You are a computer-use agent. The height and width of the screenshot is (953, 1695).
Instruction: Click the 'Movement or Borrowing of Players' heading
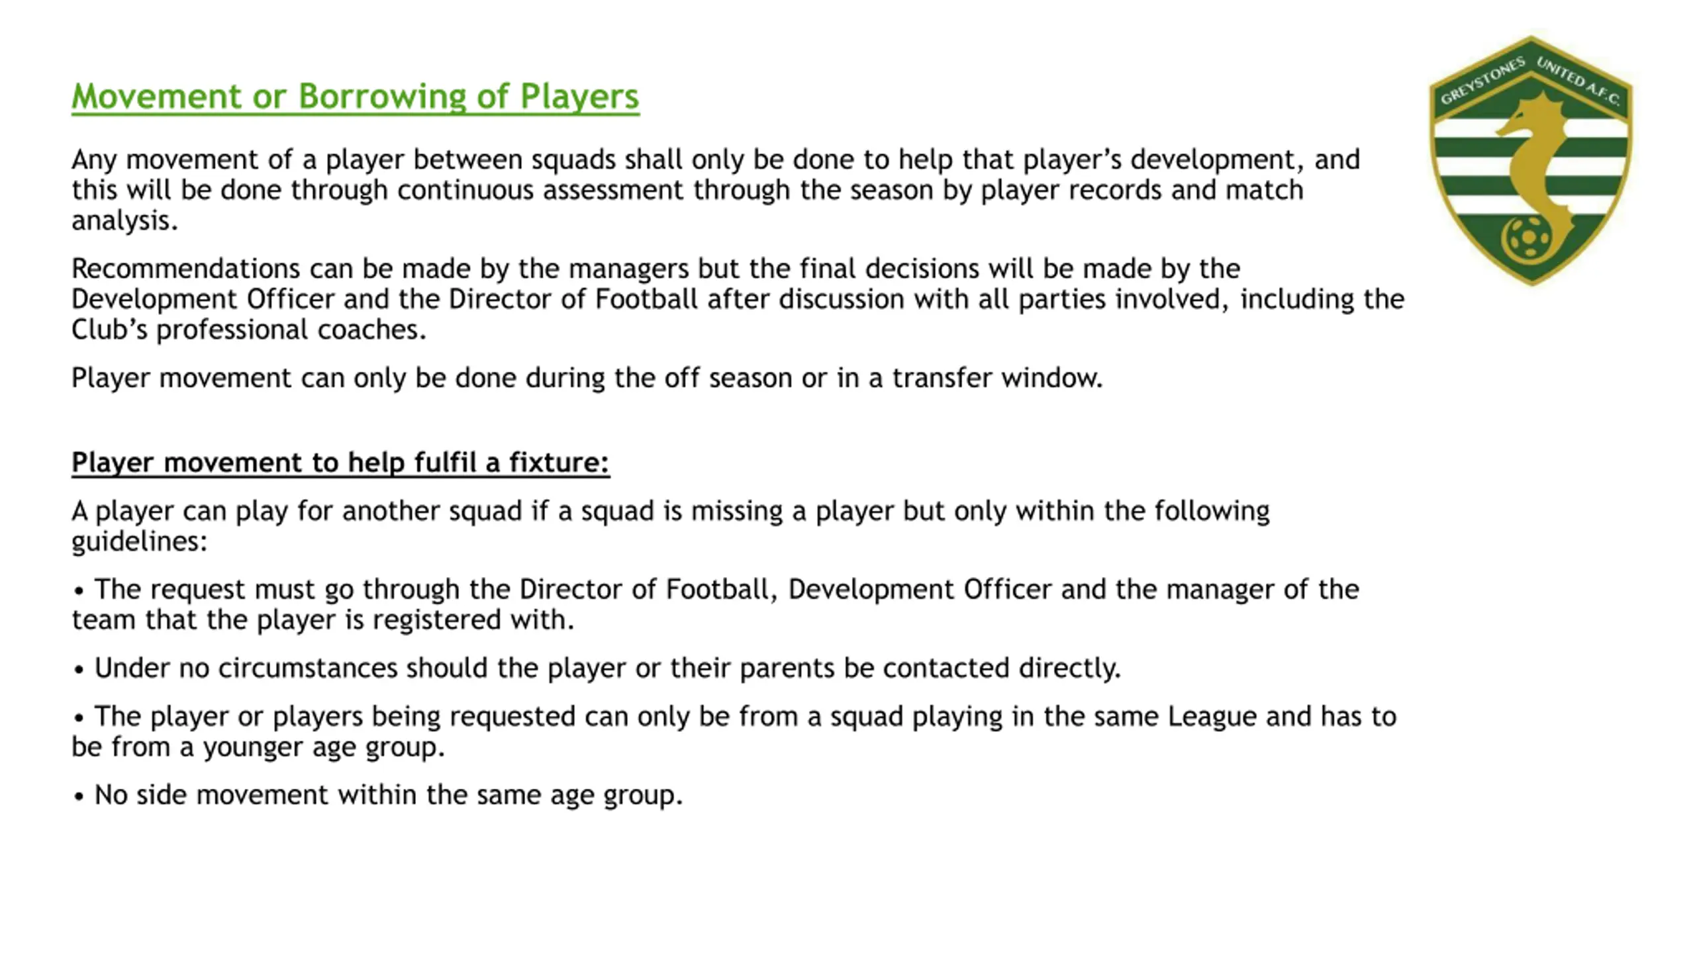click(356, 97)
